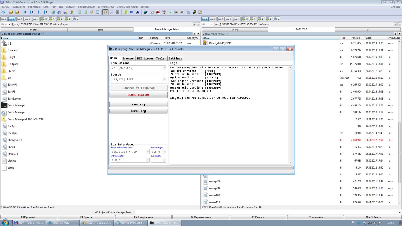Open the Generation GPT [QC/SAMS] dropdown
The image size is (402, 226).
[139, 68]
